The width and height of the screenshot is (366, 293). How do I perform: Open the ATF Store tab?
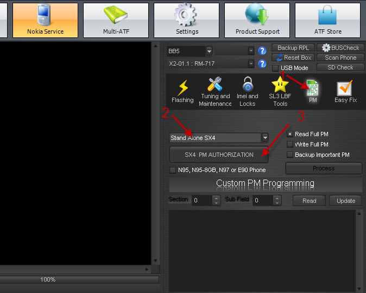coord(328,20)
